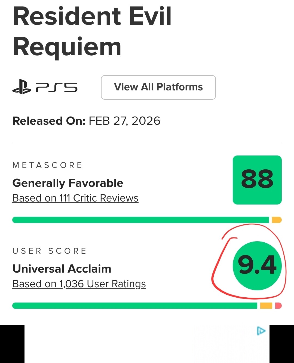
Task: Click the green segment of the Metascore bar
Action: (x=140, y=220)
